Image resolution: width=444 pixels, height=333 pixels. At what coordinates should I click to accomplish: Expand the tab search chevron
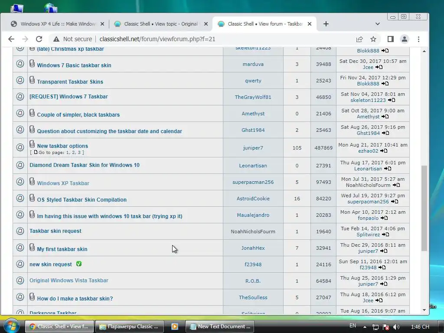tap(378, 24)
